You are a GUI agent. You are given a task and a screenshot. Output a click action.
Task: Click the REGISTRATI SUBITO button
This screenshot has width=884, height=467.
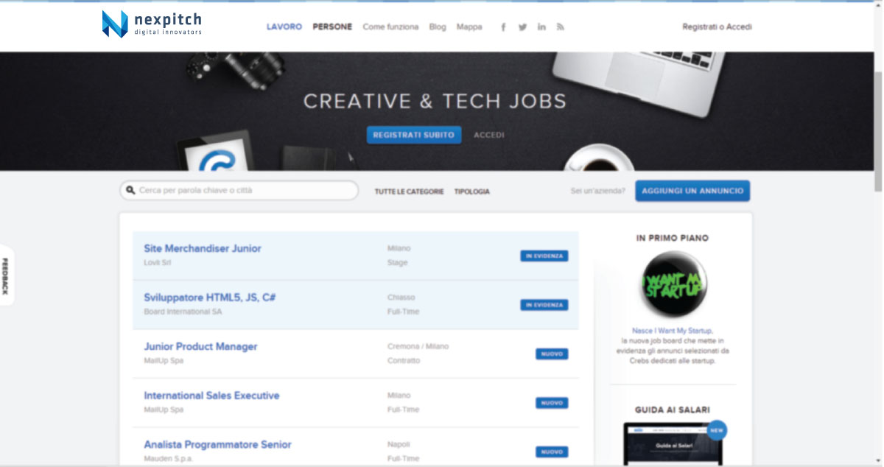point(414,135)
